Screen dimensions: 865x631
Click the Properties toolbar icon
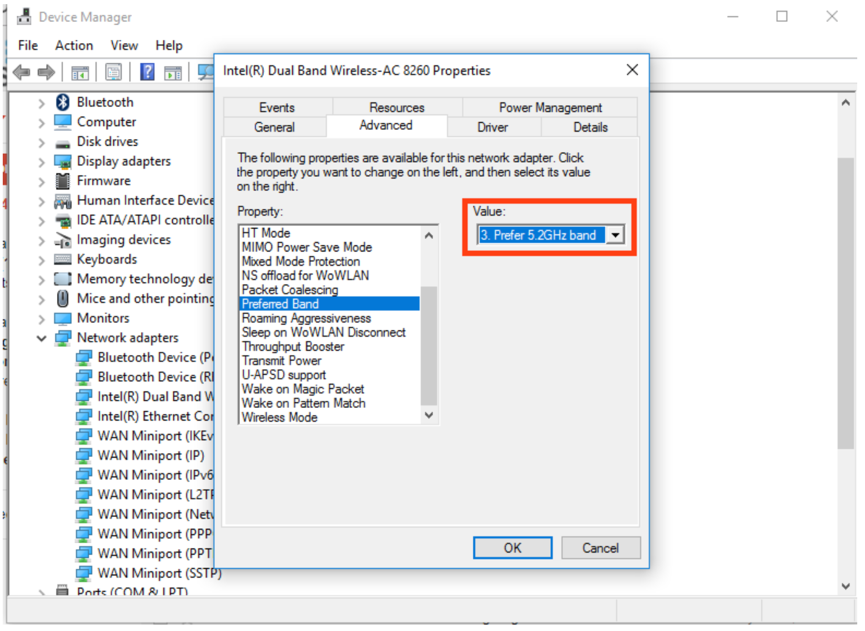click(113, 72)
